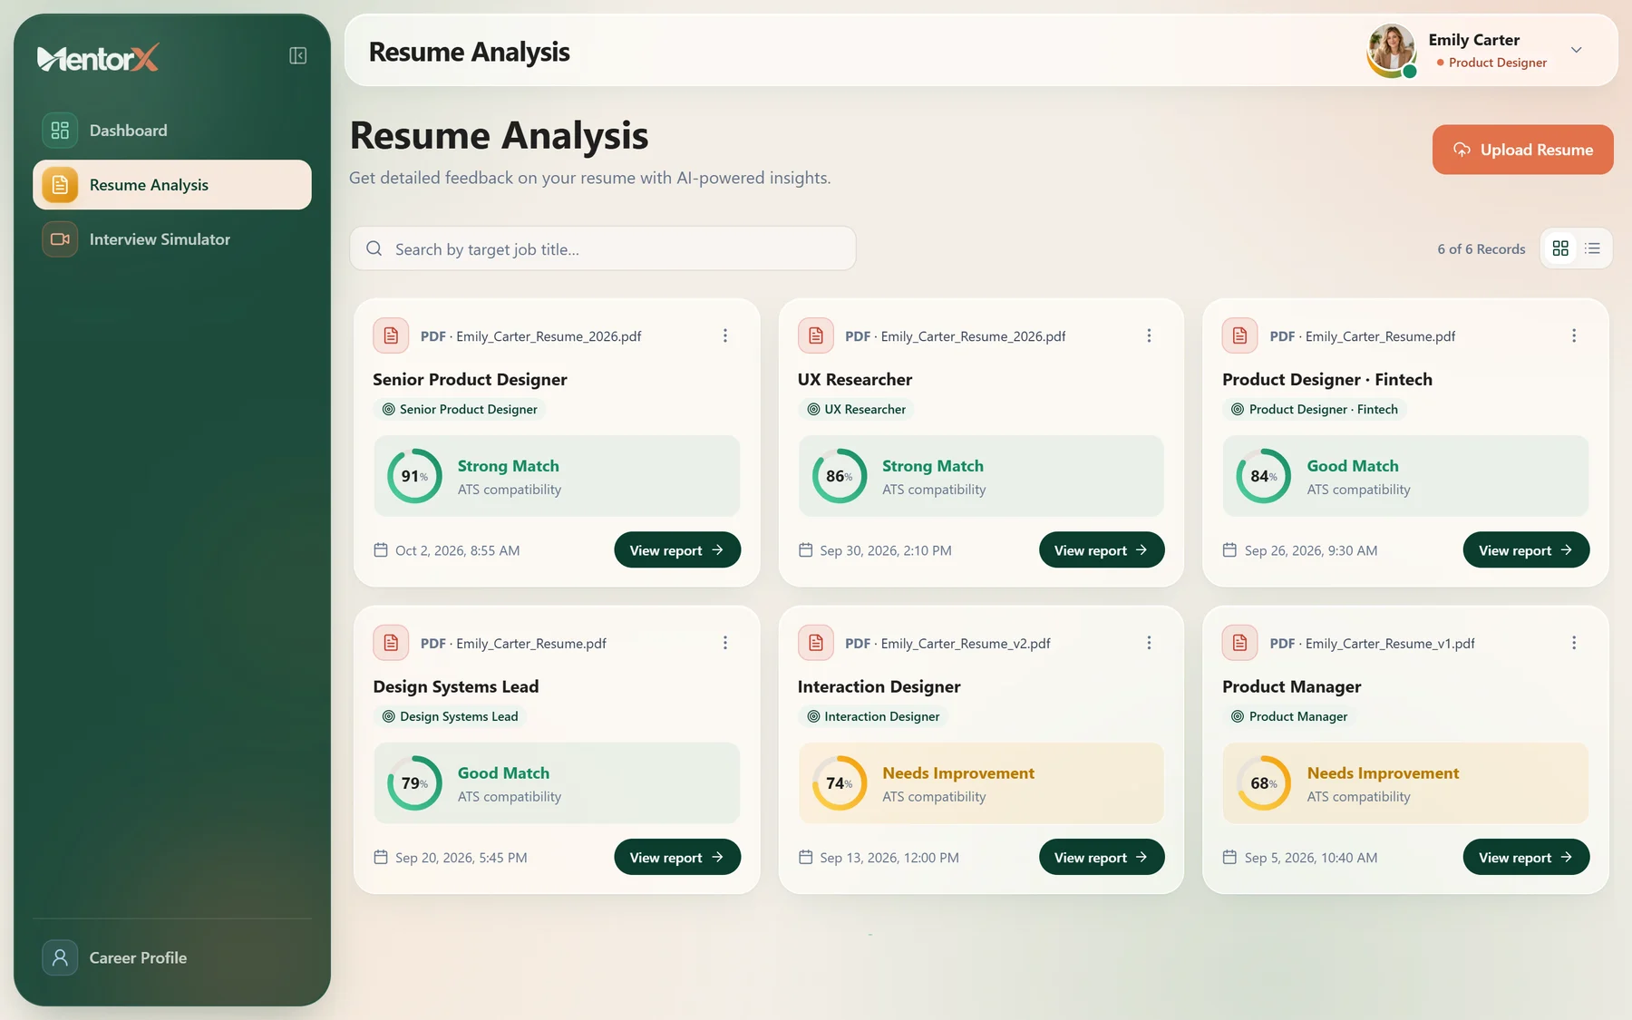View report for Senior Product Designer

pos(677,550)
